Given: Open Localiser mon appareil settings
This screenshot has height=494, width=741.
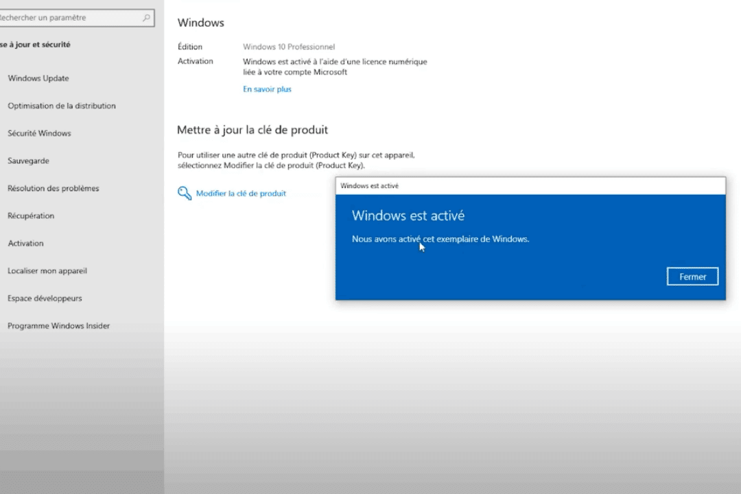Looking at the screenshot, I should coord(47,271).
